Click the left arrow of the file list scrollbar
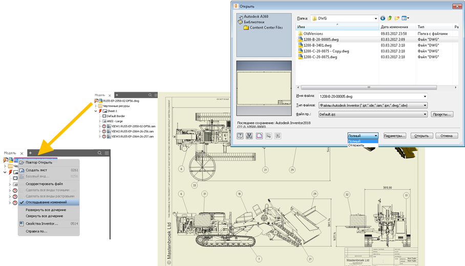This screenshot has width=465, height=266. tap(299, 87)
